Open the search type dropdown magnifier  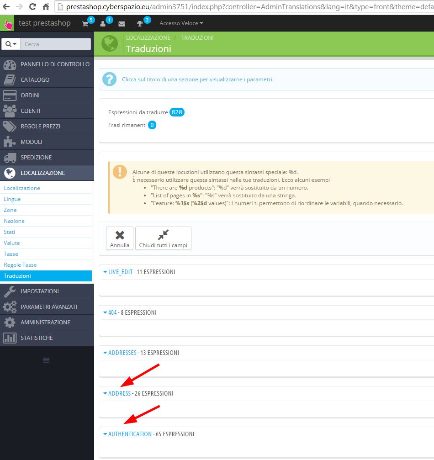[11, 44]
